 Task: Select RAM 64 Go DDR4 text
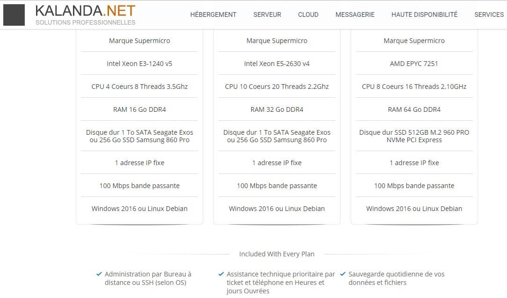(x=414, y=109)
